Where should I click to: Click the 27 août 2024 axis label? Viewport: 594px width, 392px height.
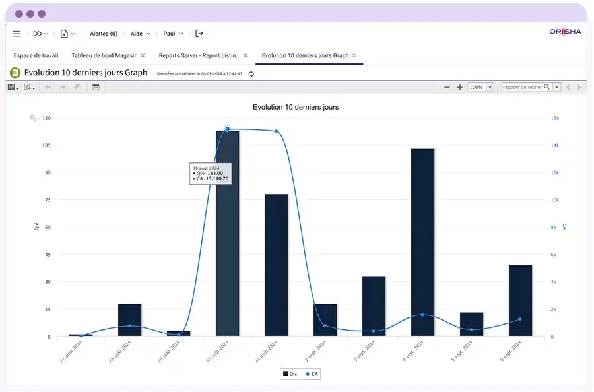pyautogui.click(x=71, y=352)
